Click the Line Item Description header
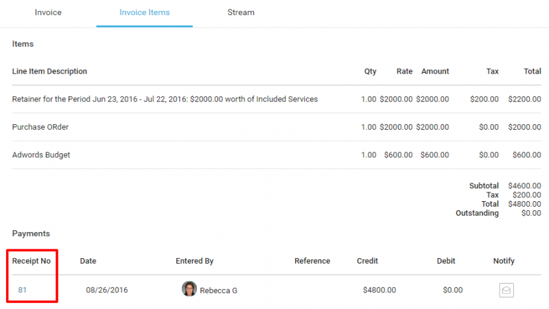 (x=49, y=71)
